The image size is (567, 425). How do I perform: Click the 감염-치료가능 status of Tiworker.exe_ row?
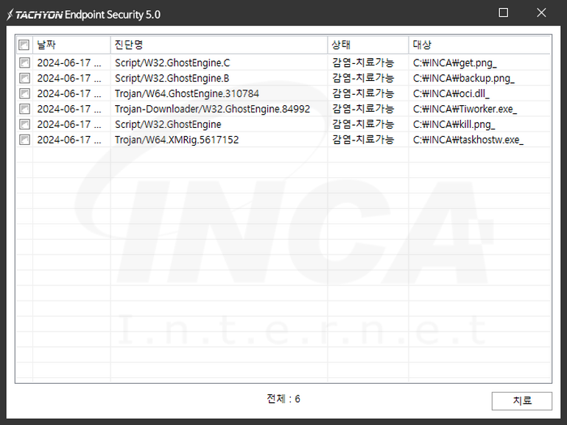click(363, 109)
